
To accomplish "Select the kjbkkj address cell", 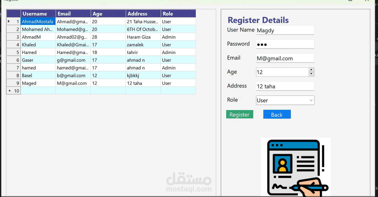I will click(143, 75).
